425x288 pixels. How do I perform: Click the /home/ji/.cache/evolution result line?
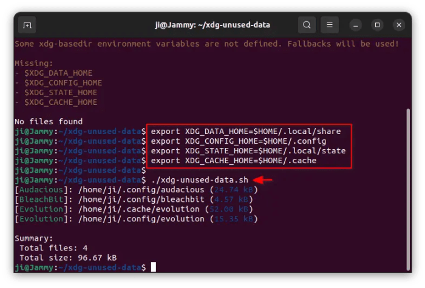coord(134,209)
